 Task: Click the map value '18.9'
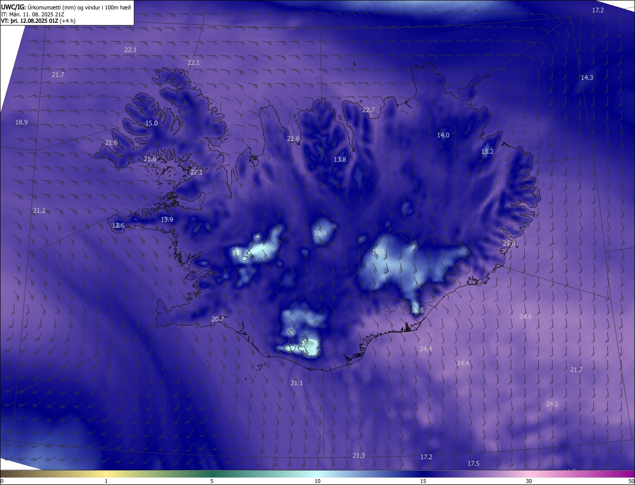21,122
